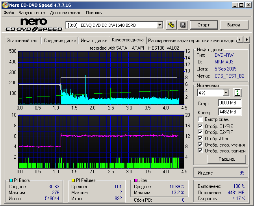Switch to the Создание диска tab
Screen dimensions: 254x206
click(x=60, y=40)
